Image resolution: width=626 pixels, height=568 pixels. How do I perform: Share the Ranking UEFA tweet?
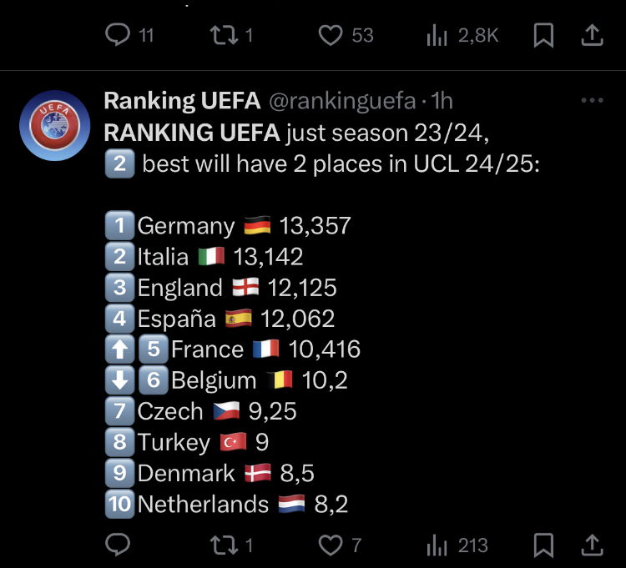pos(592,545)
